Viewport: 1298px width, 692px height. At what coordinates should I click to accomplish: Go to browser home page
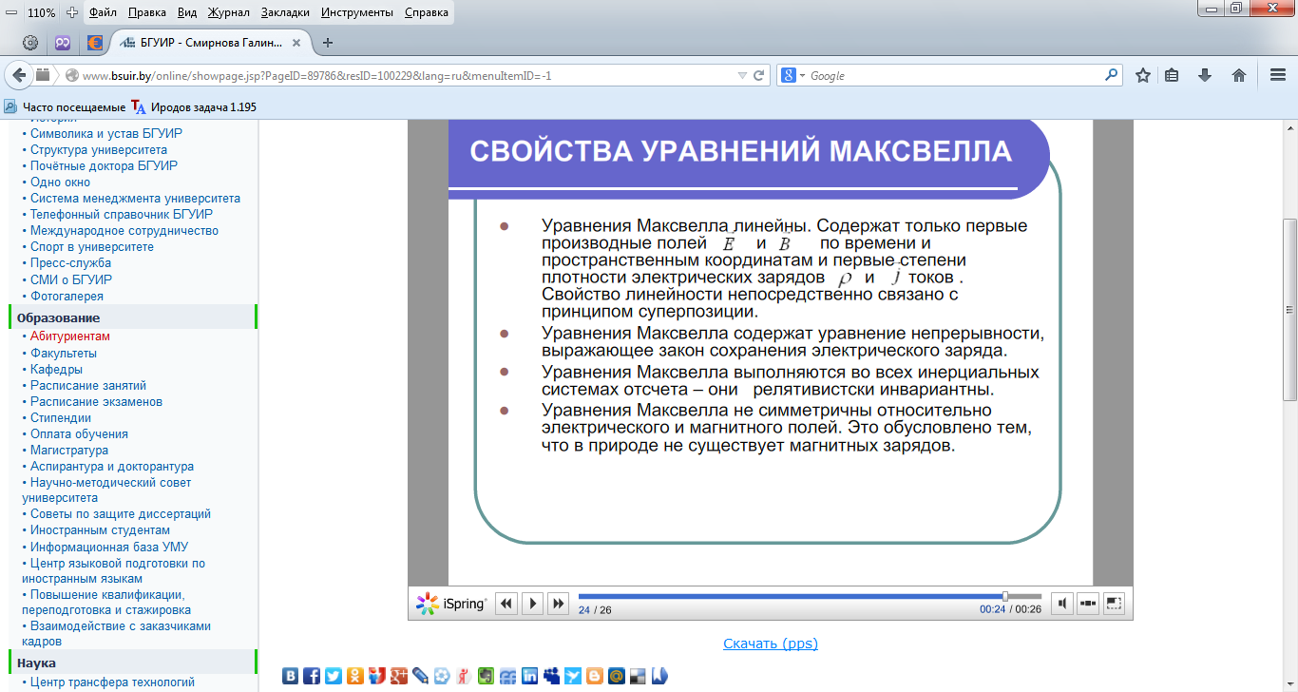tap(1239, 75)
